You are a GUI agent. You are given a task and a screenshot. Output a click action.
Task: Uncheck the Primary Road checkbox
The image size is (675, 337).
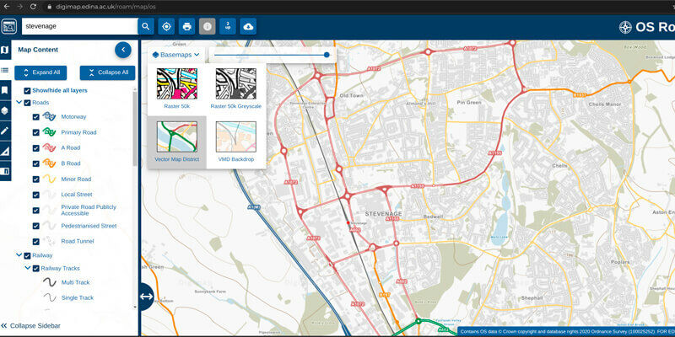click(x=36, y=132)
